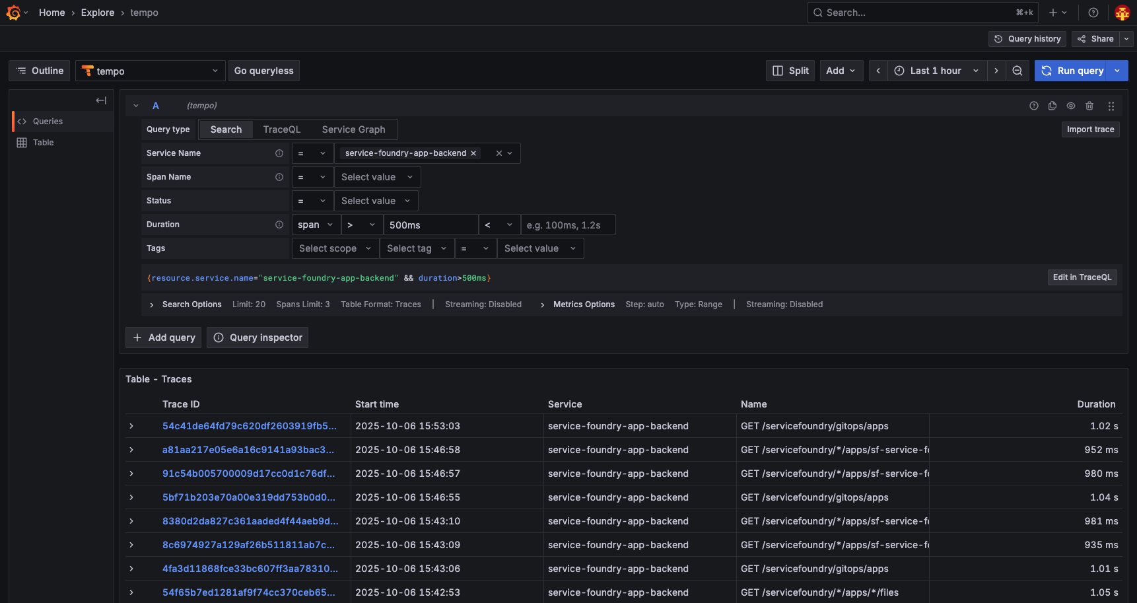Screen dimensions: 1137x603
Task: Switch to the Service Graph tab
Action: [353, 129]
